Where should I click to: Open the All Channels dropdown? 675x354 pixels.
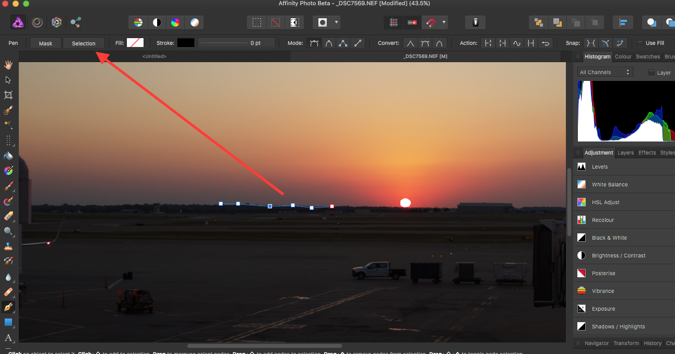point(605,72)
